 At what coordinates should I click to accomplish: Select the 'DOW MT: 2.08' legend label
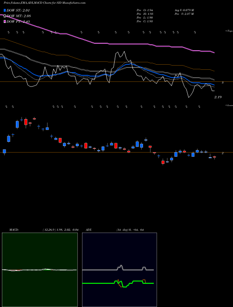point(19,16)
